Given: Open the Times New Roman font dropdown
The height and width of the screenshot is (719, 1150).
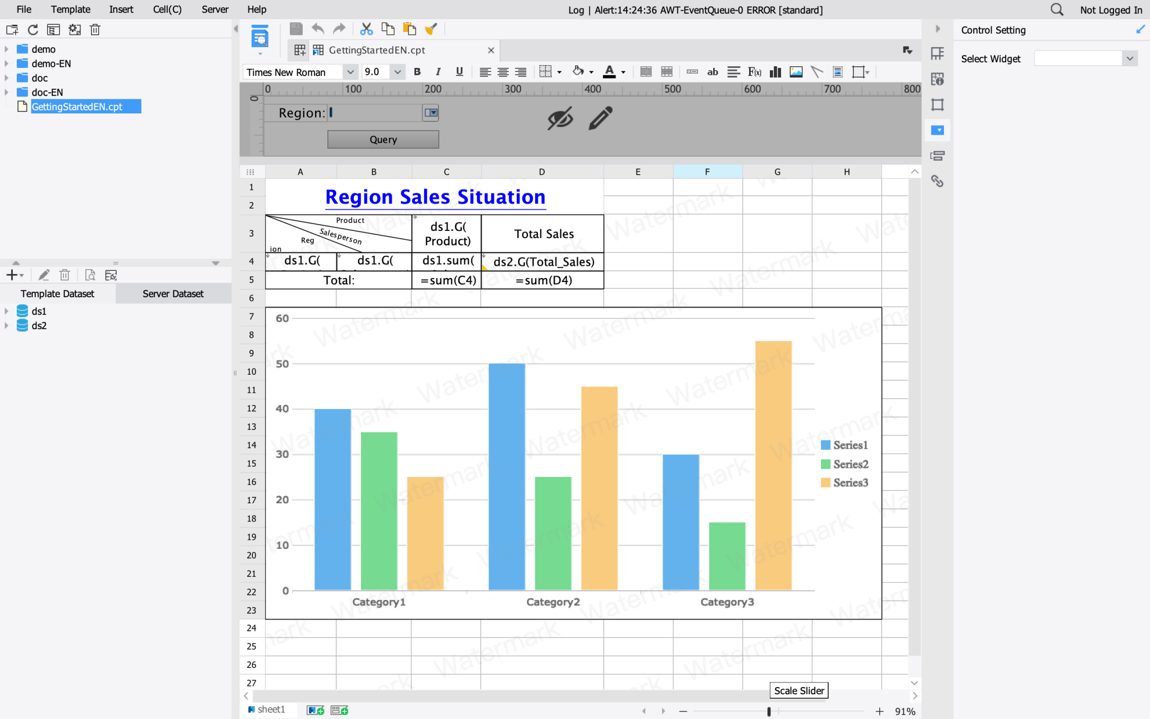Looking at the screenshot, I should click(349, 72).
